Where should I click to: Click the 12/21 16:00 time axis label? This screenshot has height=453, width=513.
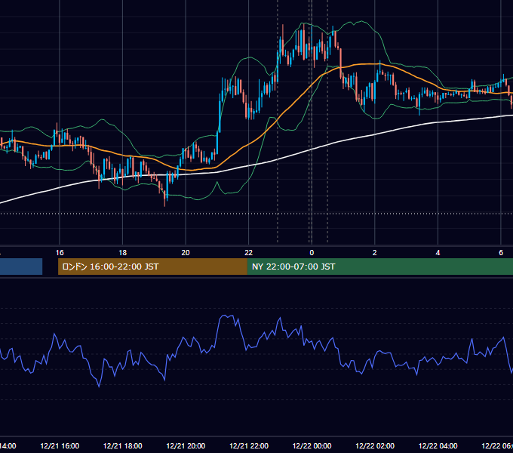pos(60,445)
